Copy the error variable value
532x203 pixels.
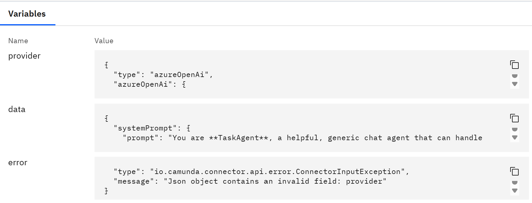click(x=514, y=171)
